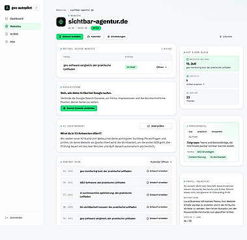Screen dimensions: 247x240
Task: Go to Artikel in the sidebar
Action: pyautogui.click(x=22, y=34)
